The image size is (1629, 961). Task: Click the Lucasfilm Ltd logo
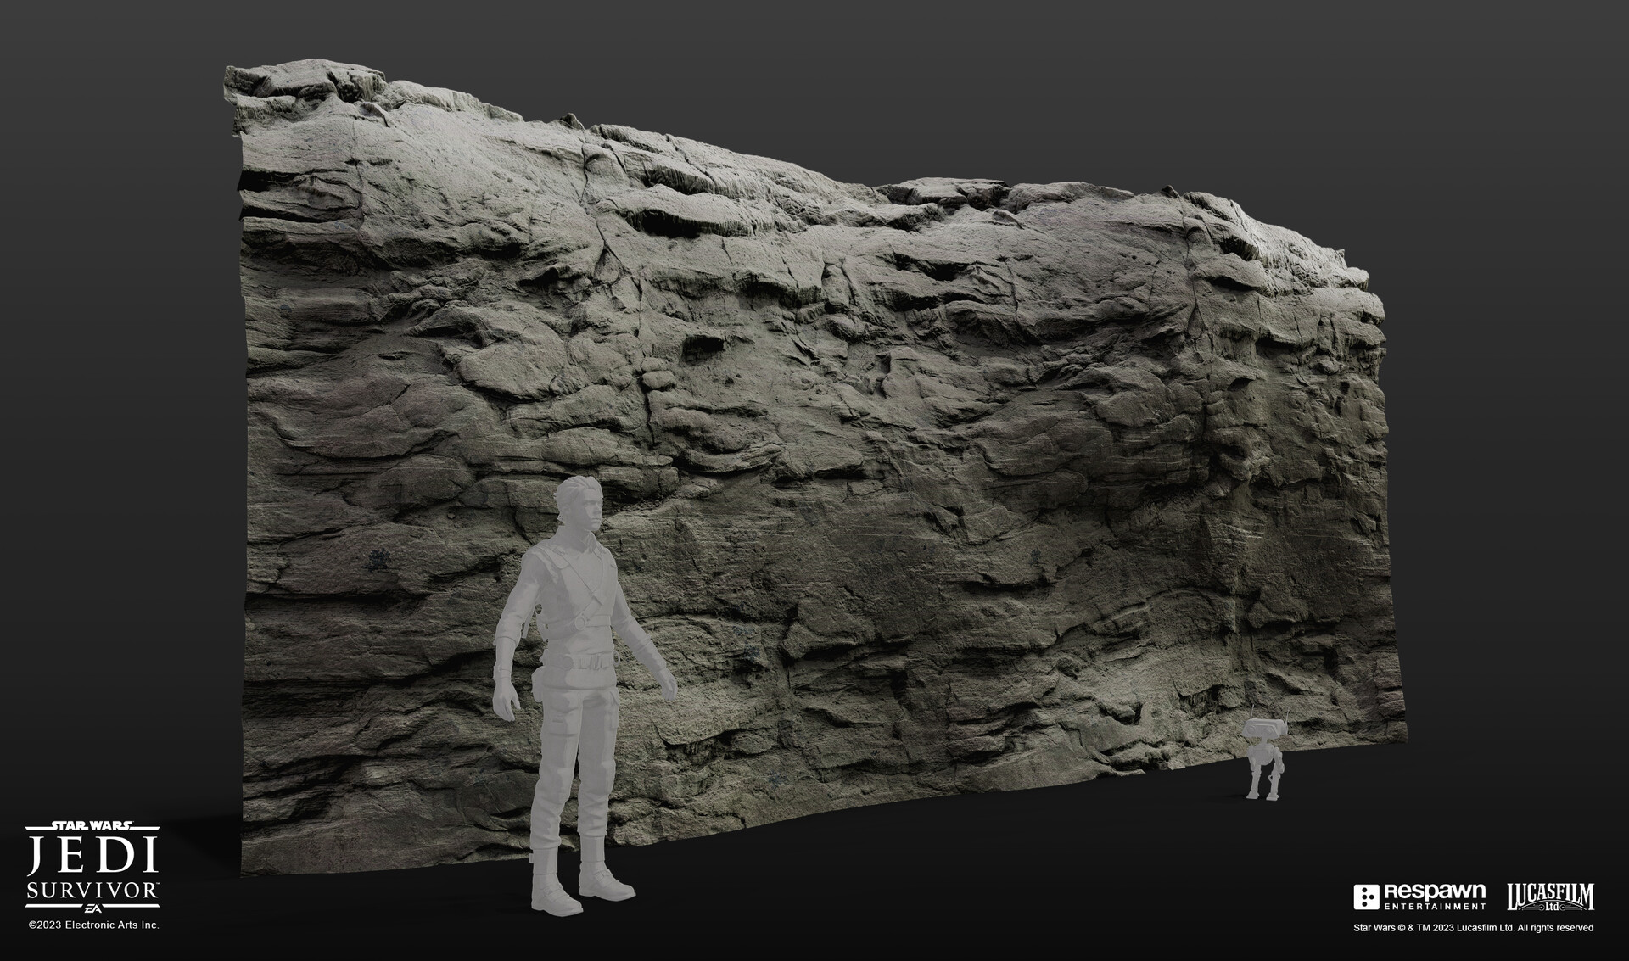1551,897
